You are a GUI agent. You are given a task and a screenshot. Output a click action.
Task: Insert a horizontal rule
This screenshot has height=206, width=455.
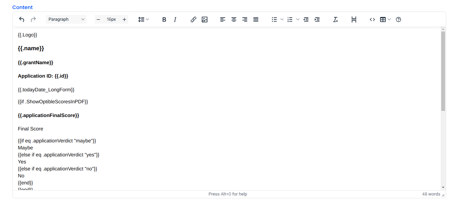[354, 19]
